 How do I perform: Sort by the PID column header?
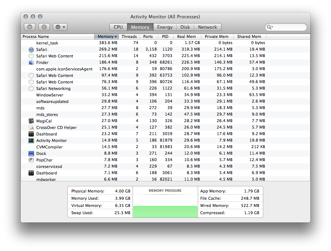tap(165, 36)
